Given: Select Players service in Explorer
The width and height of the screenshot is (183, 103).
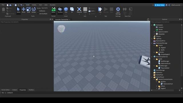Looking at the screenshot, I should (x=158, y=36).
